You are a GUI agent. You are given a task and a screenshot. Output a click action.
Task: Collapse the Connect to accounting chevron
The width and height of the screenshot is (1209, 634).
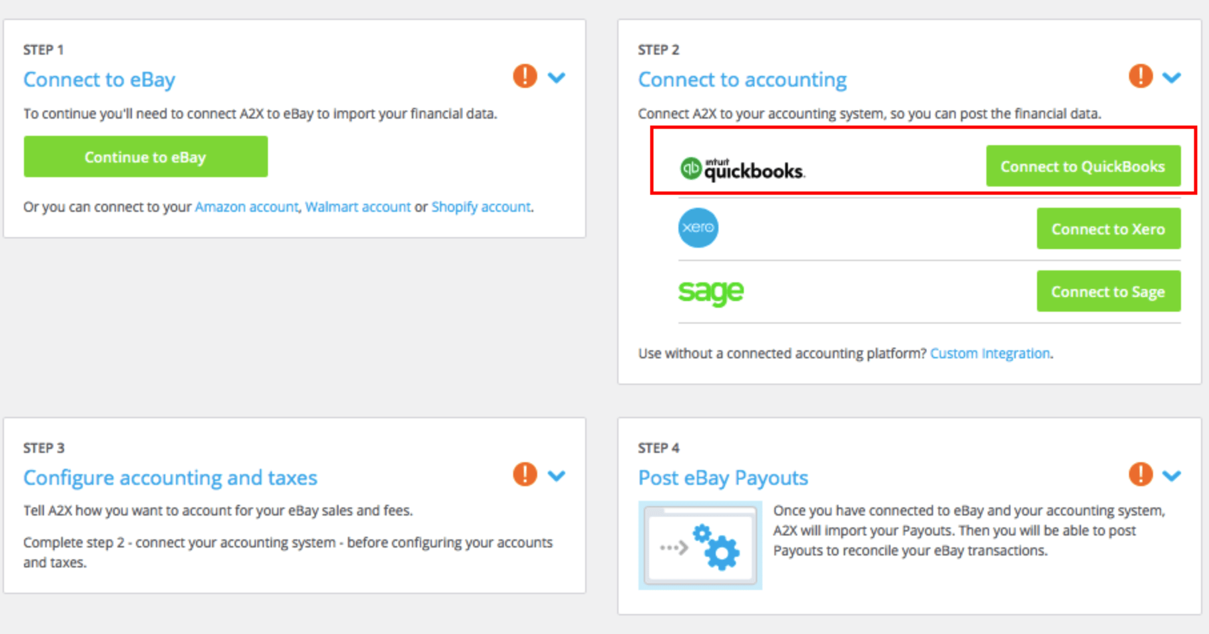point(1172,77)
